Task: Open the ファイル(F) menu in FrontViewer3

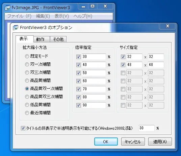Action: pos(19,16)
